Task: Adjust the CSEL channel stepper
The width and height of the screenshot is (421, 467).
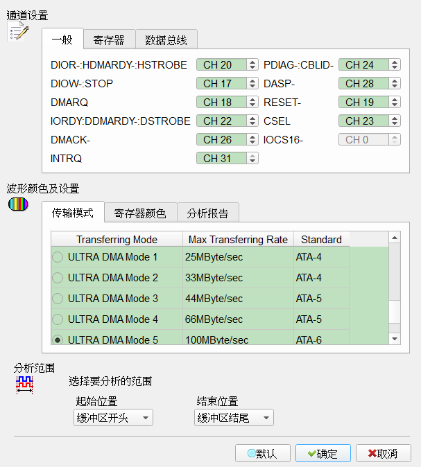Action: pyautogui.click(x=395, y=121)
